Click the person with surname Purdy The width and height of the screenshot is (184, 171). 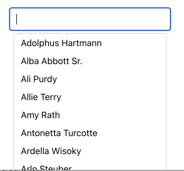coord(39,79)
